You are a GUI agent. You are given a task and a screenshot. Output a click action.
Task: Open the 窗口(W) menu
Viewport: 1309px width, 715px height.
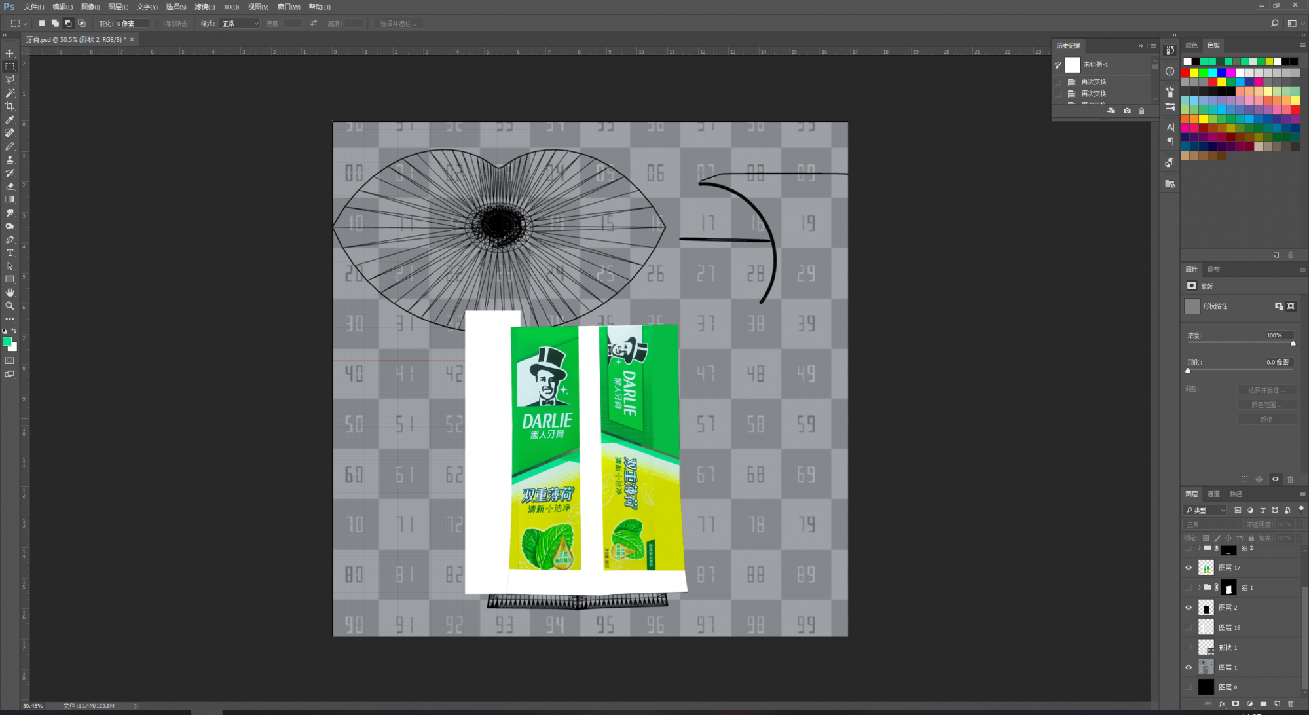(x=289, y=7)
